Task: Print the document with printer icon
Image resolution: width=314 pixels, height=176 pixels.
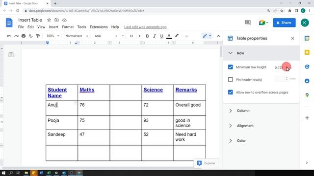Action: click(x=24, y=36)
